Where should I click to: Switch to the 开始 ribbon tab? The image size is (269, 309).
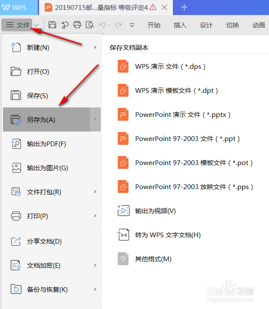coord(154,25)
